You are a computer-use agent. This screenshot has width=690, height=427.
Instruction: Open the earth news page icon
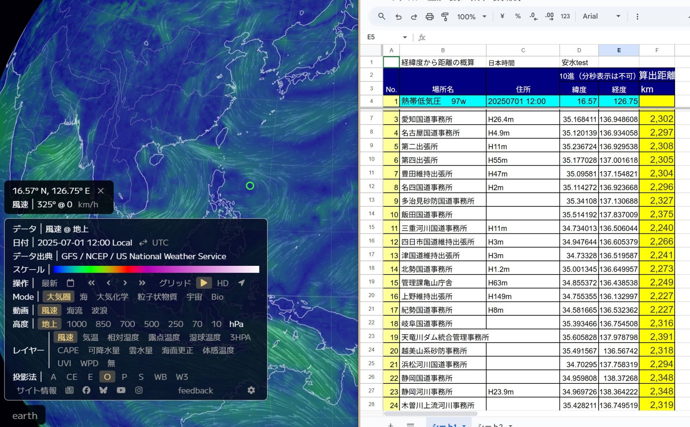coord(69,390)
